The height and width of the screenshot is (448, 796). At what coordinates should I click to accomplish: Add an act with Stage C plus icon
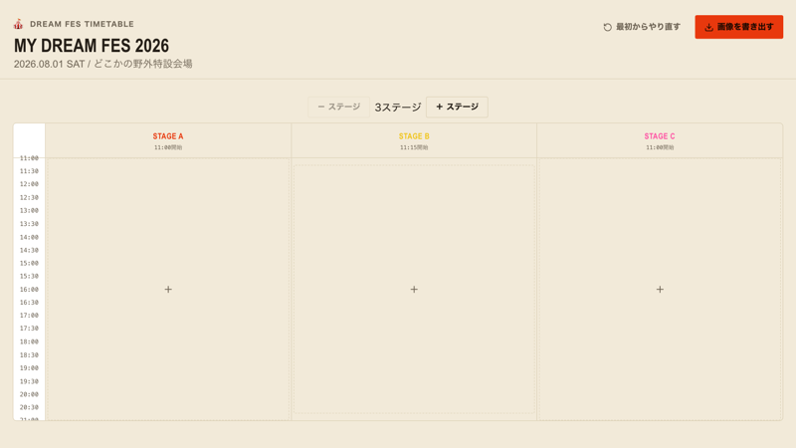660,289
